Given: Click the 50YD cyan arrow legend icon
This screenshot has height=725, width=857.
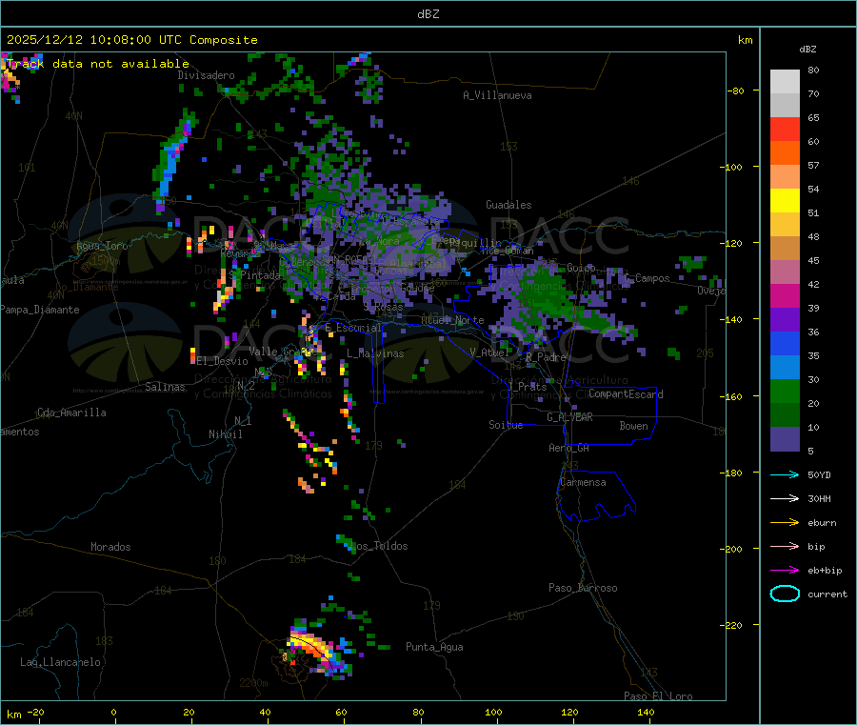Looking at the screenshot, I should [x=785, y=474].
